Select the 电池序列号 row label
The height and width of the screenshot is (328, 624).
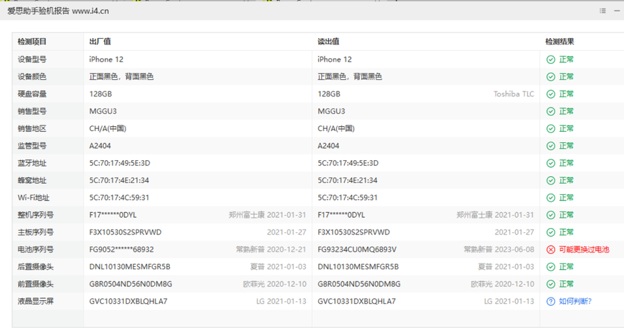pos(35,250)
